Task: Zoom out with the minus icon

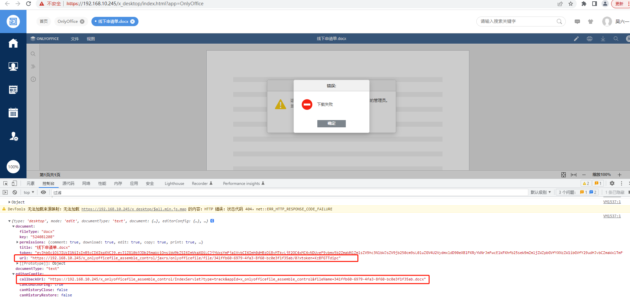Action: click(x=584, y=175)
